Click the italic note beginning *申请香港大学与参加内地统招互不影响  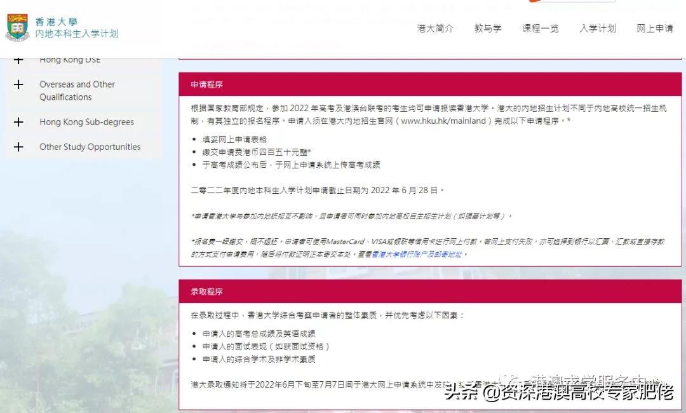pyautogui.click(x=351, y=216)
